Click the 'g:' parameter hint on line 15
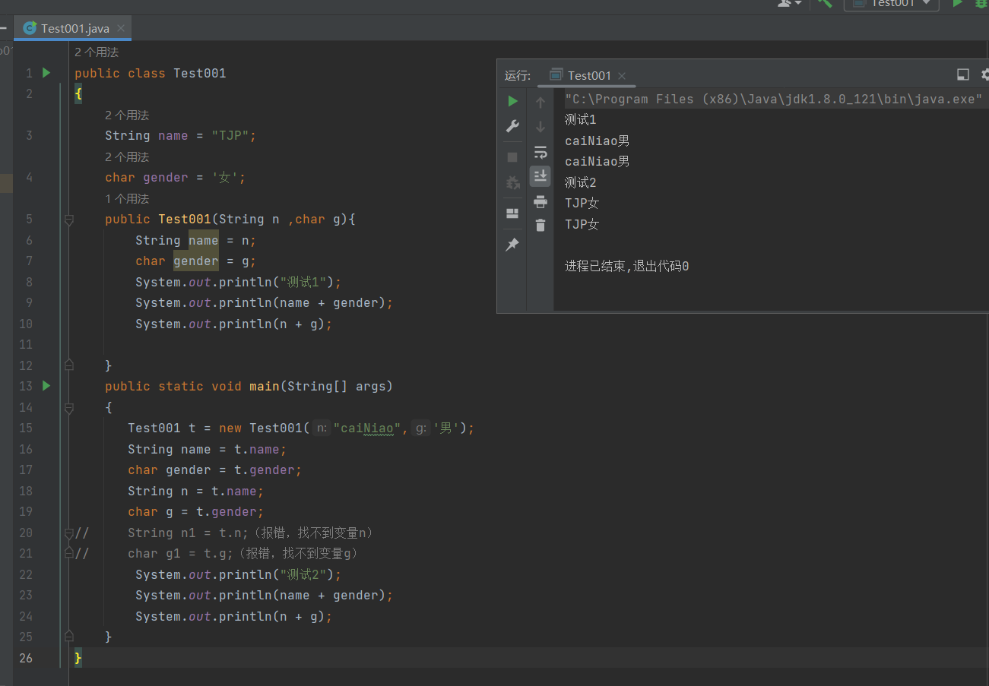Viewport: 989px width, 686px height. 420,428
